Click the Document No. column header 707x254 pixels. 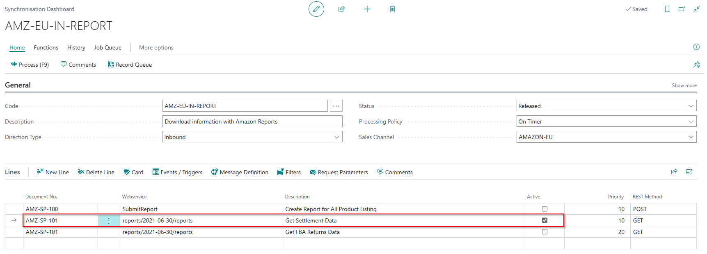41,197
